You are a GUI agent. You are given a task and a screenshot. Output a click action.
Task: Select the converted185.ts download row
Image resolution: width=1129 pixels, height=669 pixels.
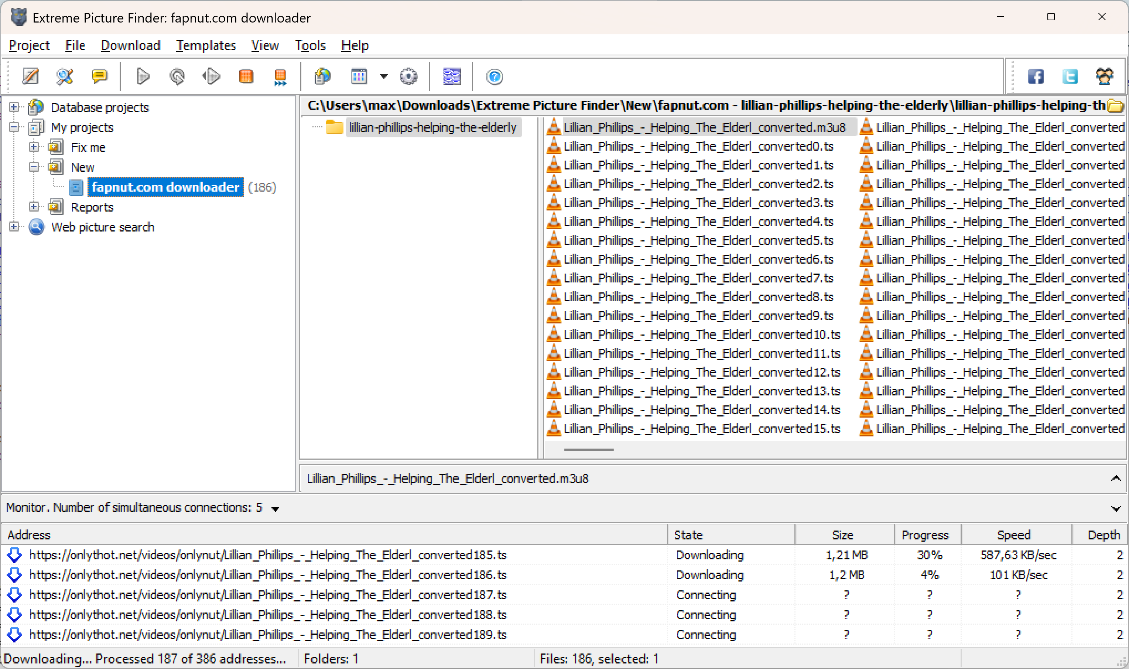point(564,555)
